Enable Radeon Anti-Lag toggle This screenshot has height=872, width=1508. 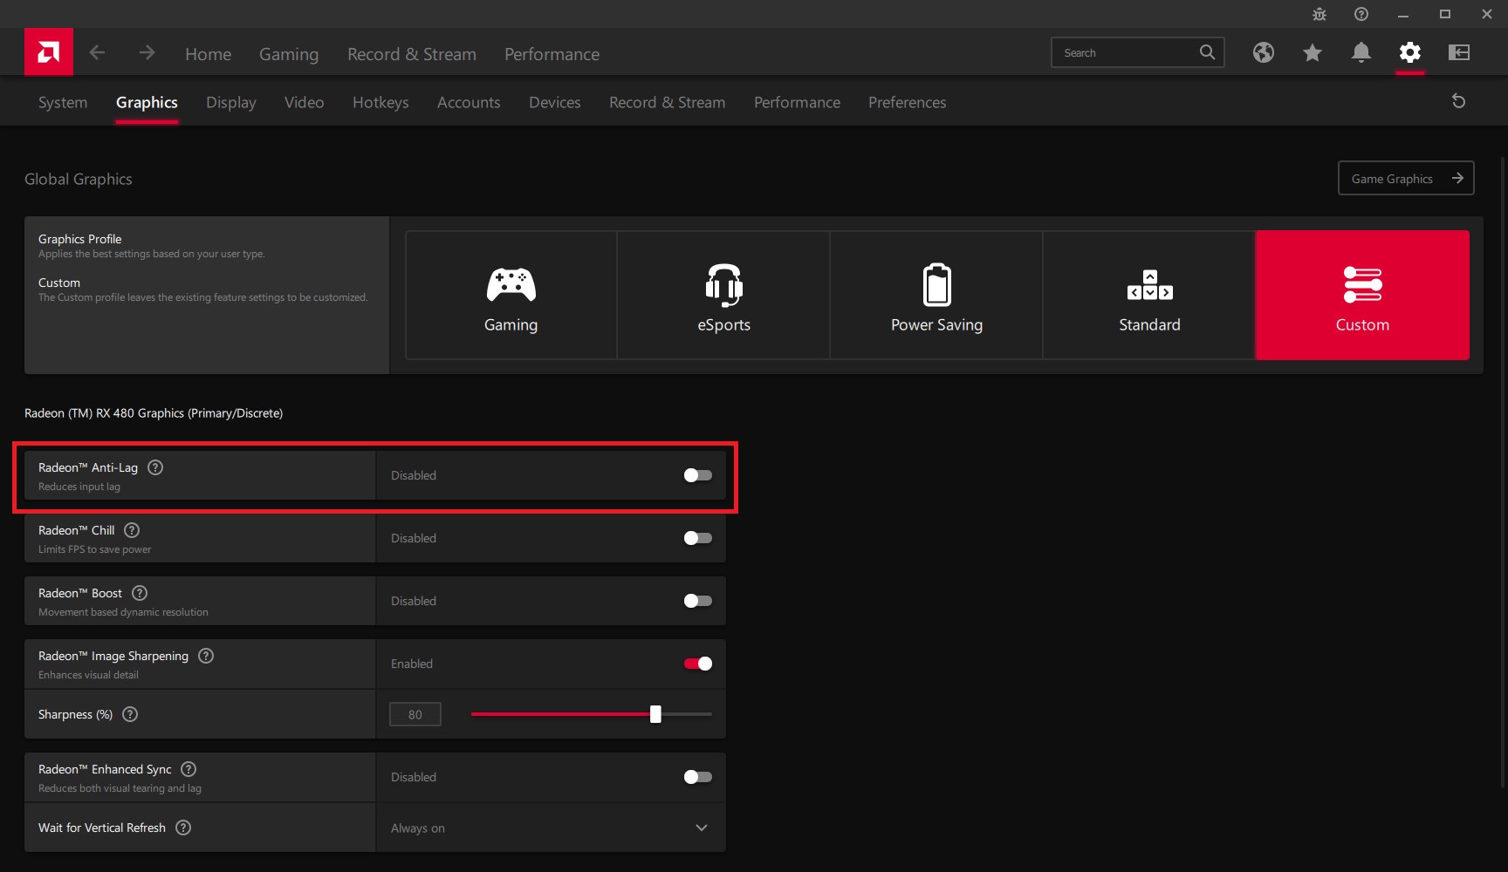click(698, 475)
